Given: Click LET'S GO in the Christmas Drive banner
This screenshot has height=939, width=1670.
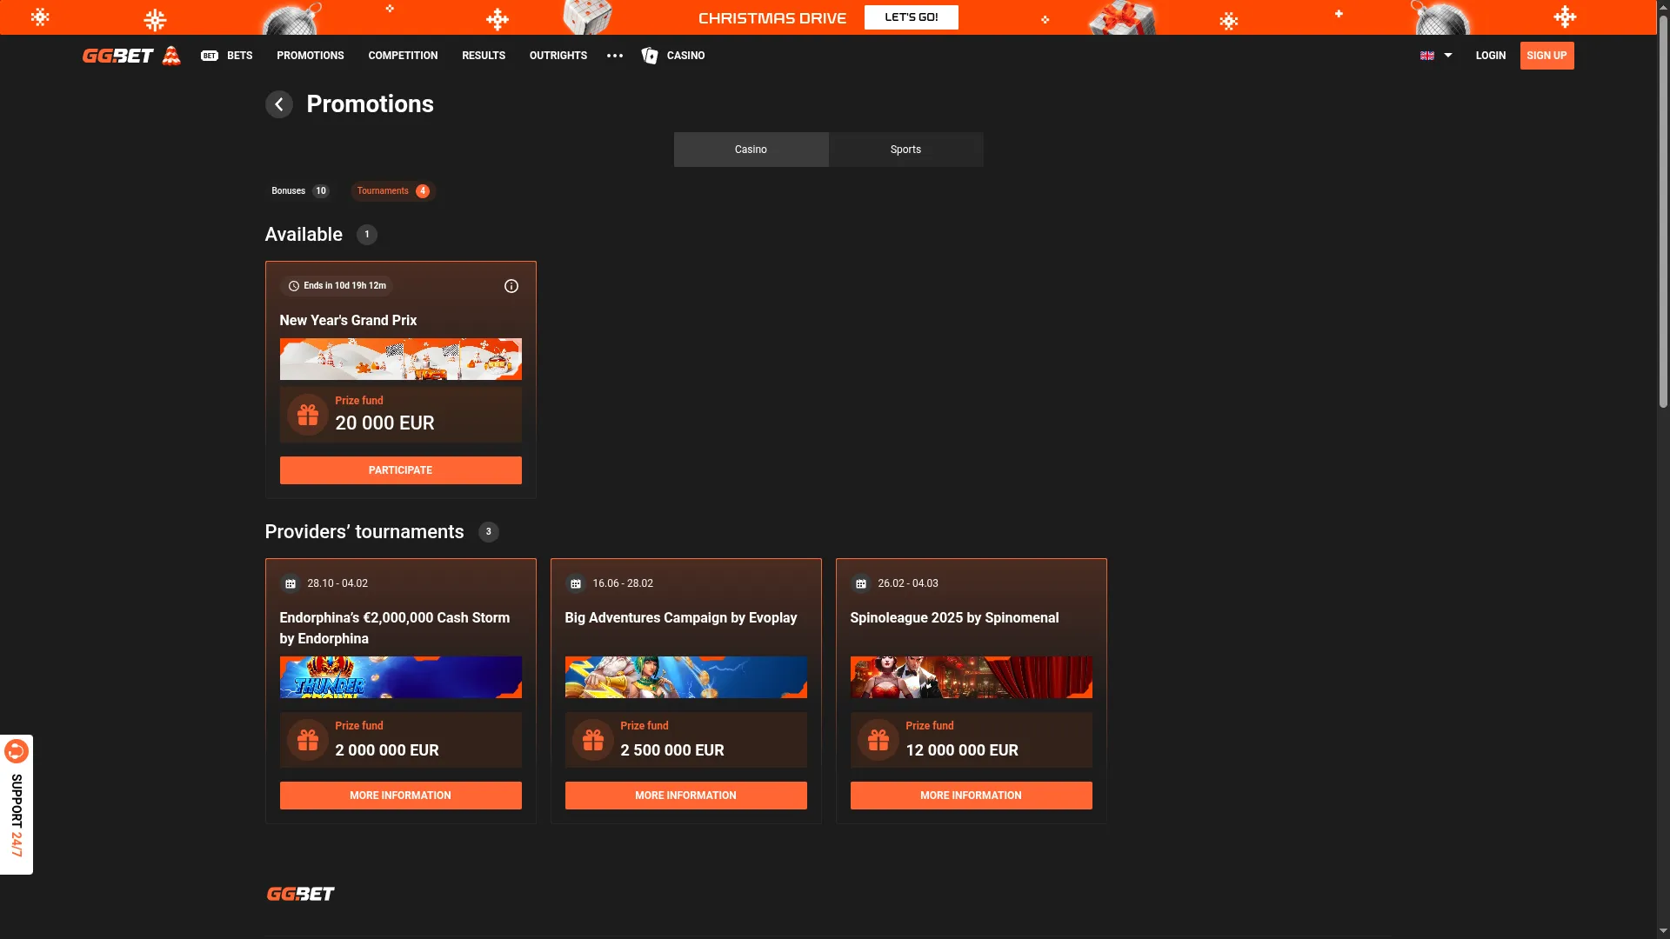Looking at the screenshot, I should (911, 17).
